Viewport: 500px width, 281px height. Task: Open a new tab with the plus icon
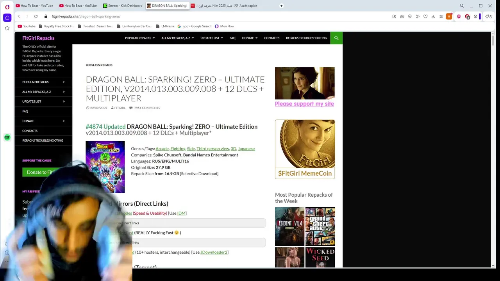[x=281, y=6]
